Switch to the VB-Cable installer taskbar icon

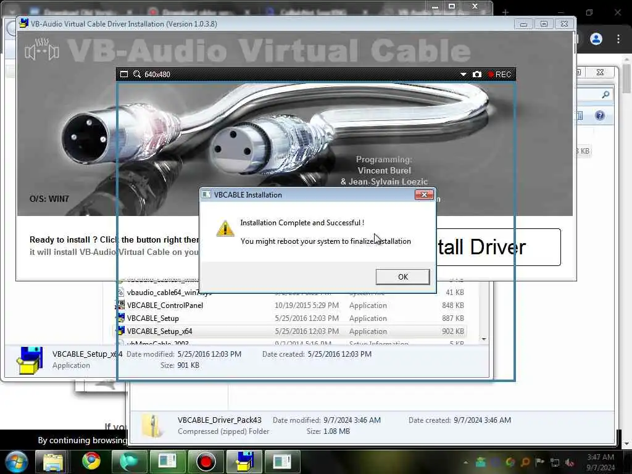[x=244, y=462]
